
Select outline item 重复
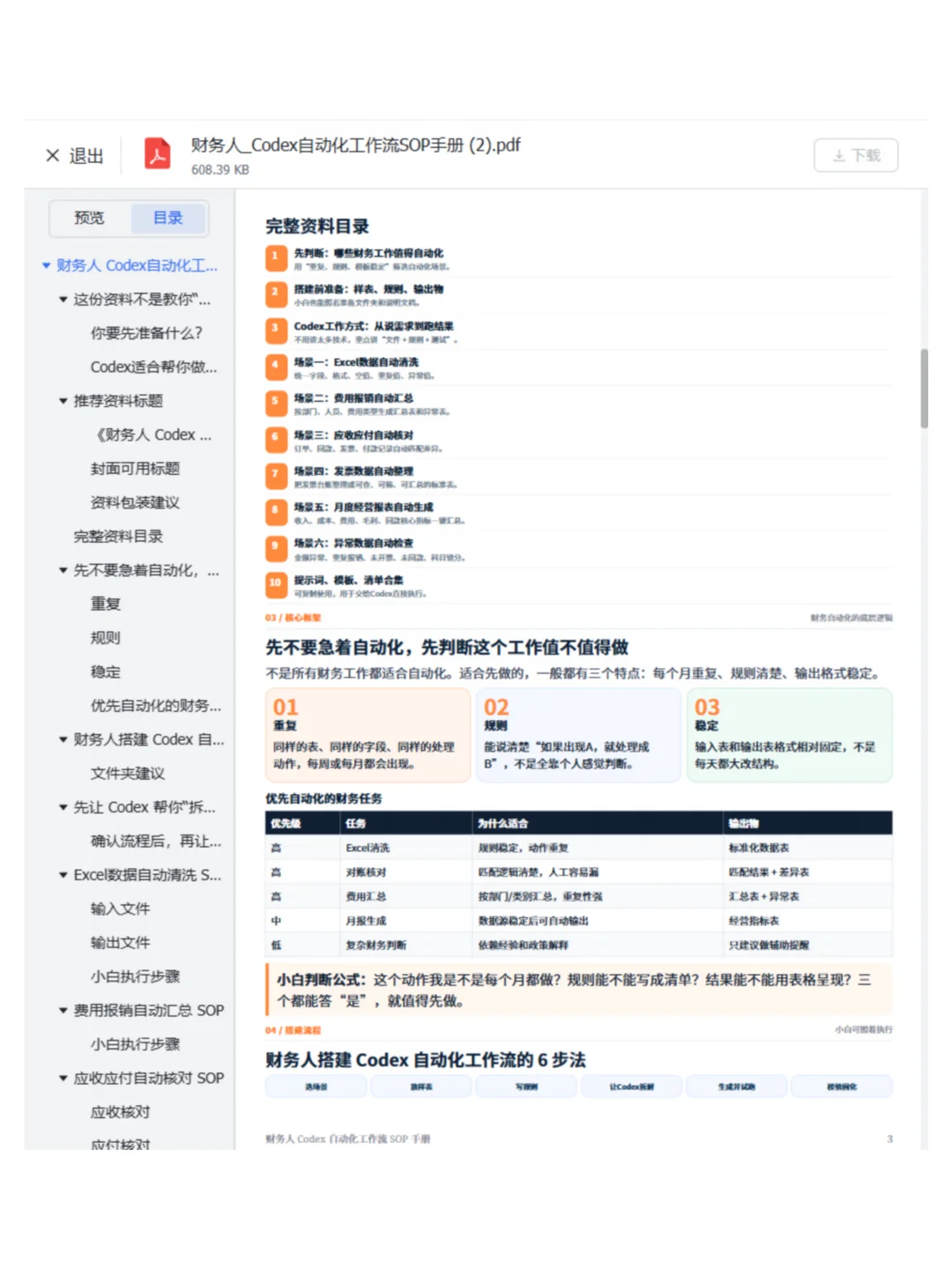[105, 604]
